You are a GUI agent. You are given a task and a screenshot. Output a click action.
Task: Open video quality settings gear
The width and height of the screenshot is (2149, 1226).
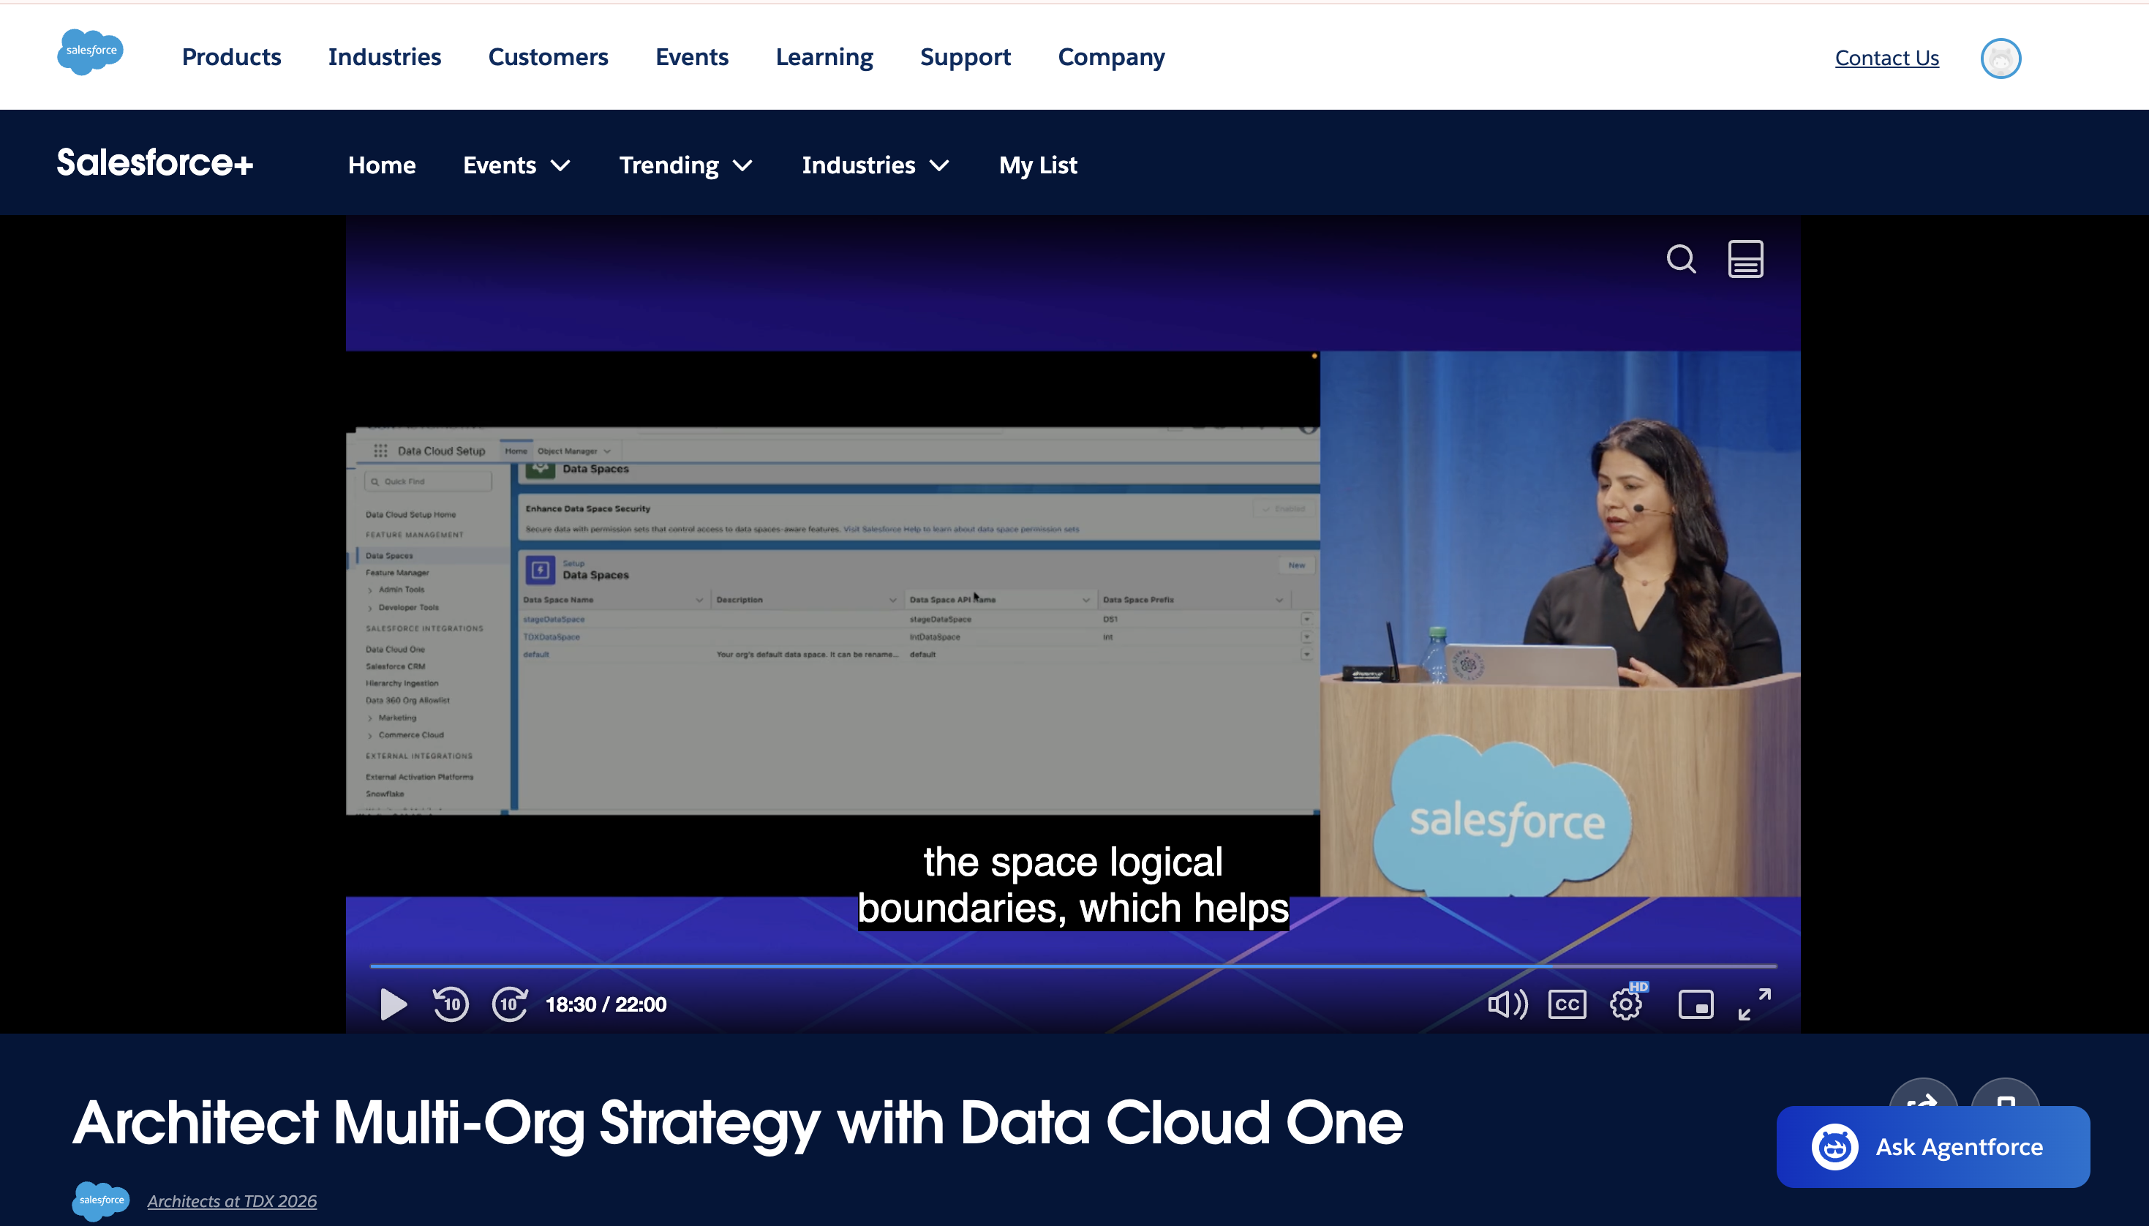coord(1626,1003)
